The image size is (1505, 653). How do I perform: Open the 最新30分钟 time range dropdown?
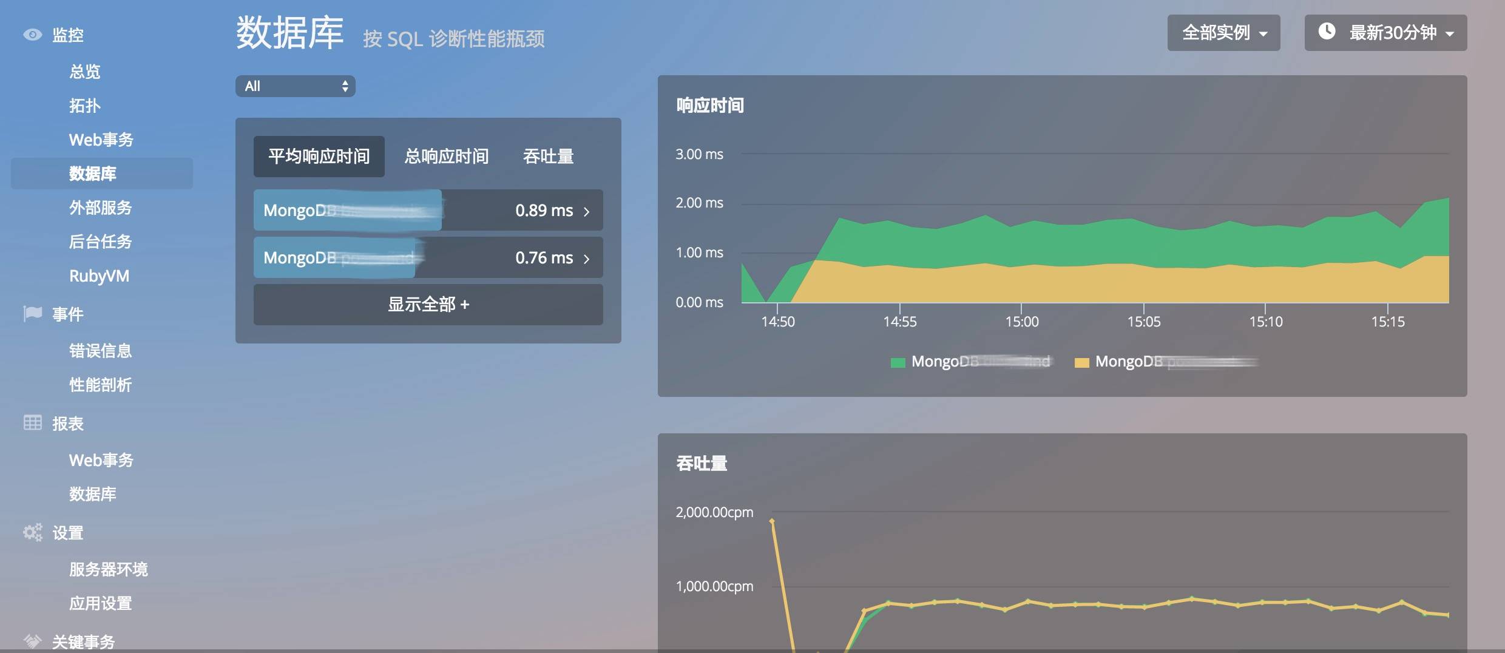[1385, 33]
